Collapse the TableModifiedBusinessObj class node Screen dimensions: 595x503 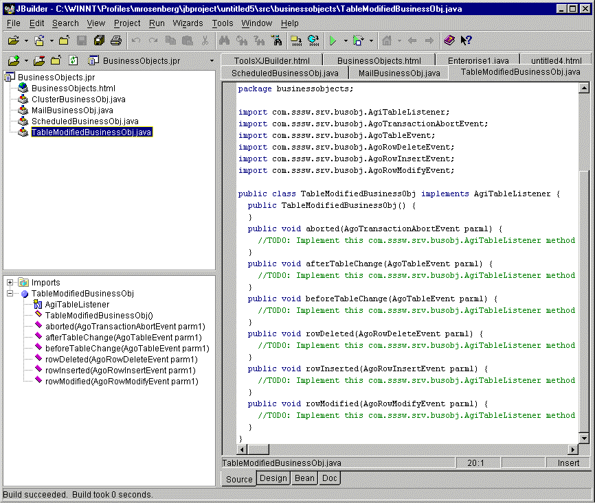tap(10, 294)
